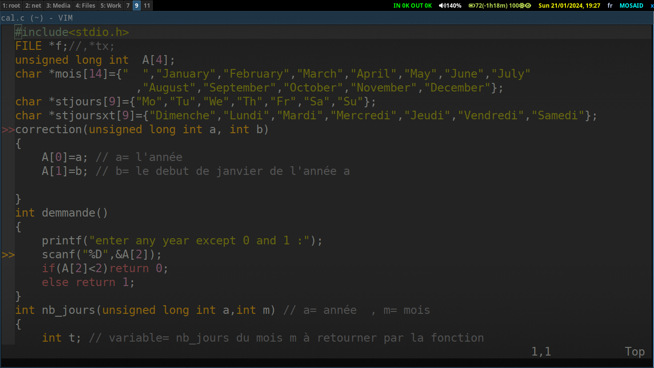654x368 pixels.
Task: Click the printf 'enter any year' string
Action: [200, 241]
